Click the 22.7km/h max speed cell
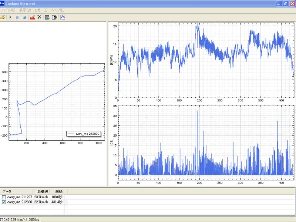This screenshot has height=222, width=296. point(41,202)
